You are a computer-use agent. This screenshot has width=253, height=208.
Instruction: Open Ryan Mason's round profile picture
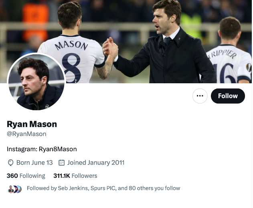[36, 82]
